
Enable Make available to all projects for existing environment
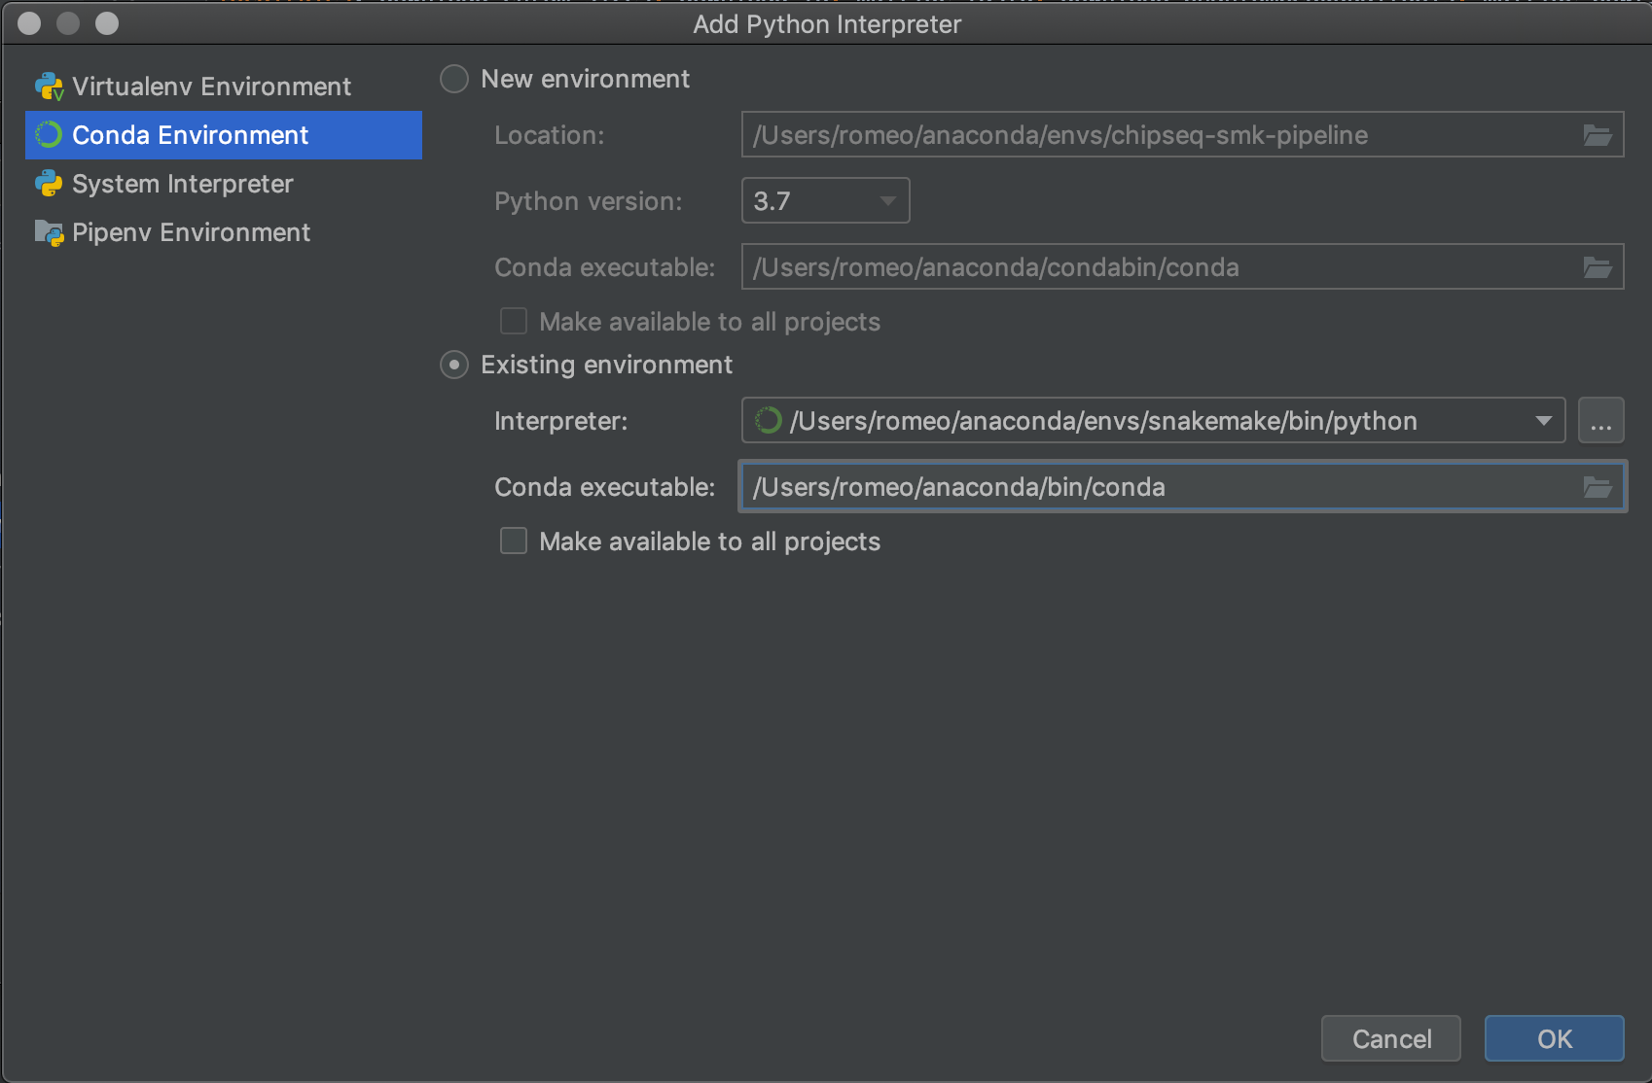click(x=514, y=541)
